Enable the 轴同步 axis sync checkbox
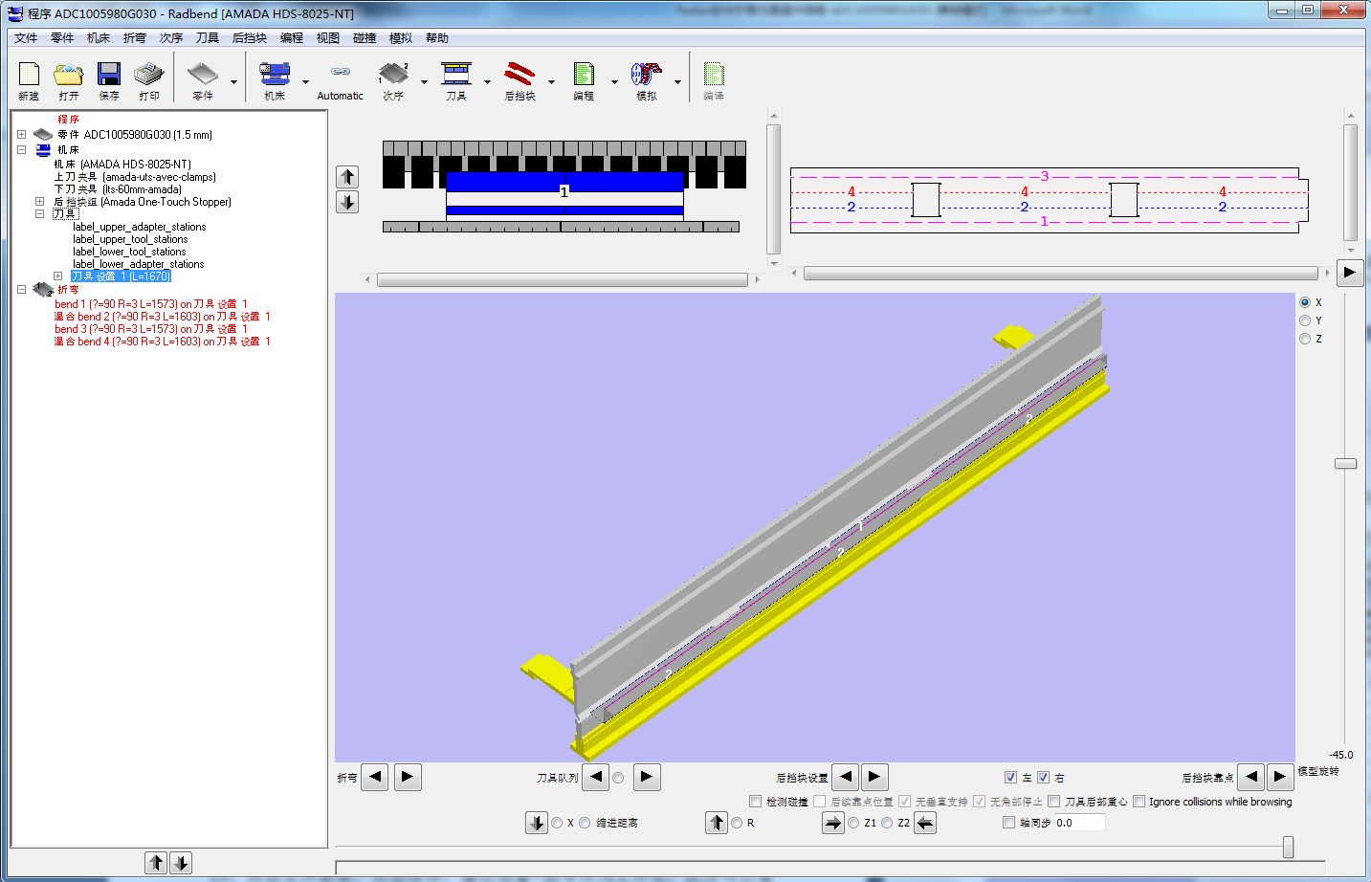This screenshot has height=882, width=1371. click(x=1008, y=823)
